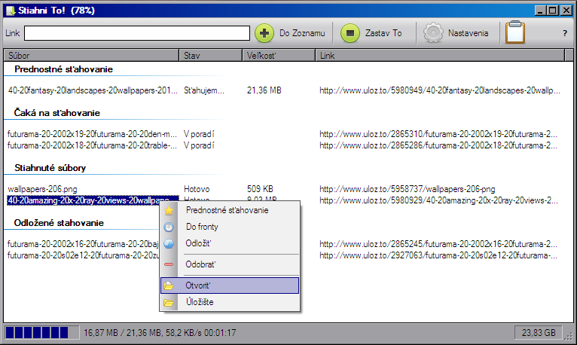Click the open folder icon beside Otvoriť

click(x=169, y=285)
